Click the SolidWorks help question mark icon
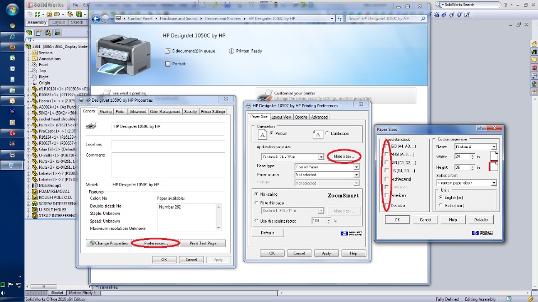The image size is (538, 302). point(505,5)
